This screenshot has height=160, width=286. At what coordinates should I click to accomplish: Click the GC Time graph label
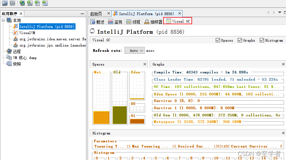click(x=216, y=87)
